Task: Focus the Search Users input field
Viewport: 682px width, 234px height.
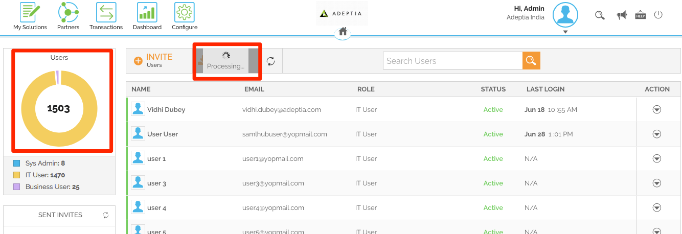Action: [x=452, y=61]
